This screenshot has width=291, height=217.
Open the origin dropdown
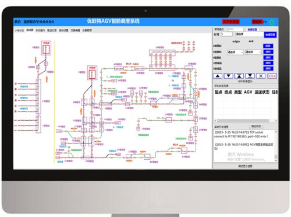click(235, 52)
